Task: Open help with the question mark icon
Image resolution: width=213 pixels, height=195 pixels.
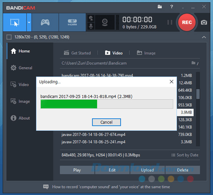Action: coord(172,7)
